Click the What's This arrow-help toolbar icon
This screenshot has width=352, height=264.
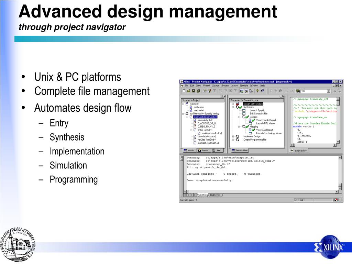click(x=262, y=91)
